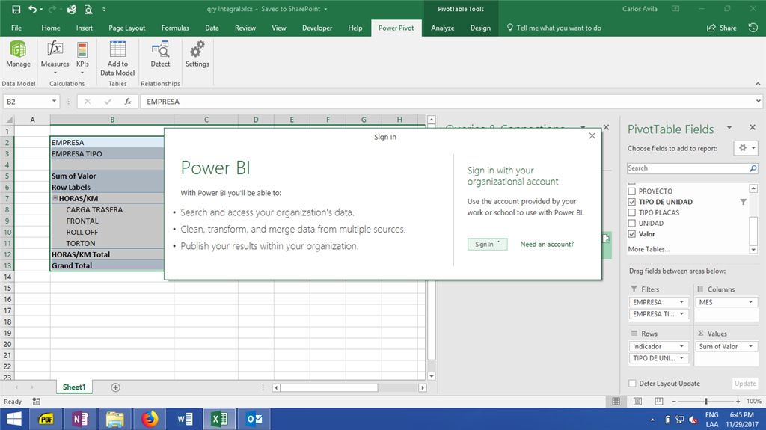Add a new sheet with plus icon

115,387
